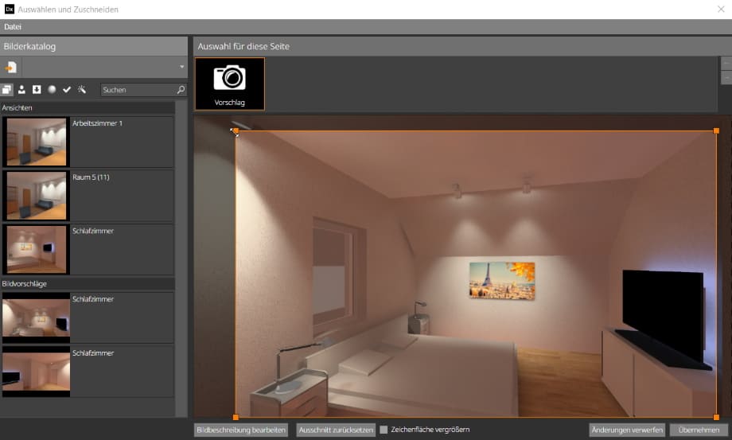
Task: Enable Zeichenfläche vergrößern checkbox
Action: coord(384,430)
